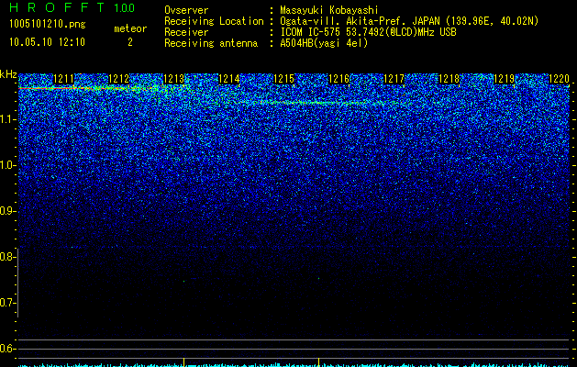The width and height of the screenshot is (577, 367).
Task: Click the HROFFT 1.0.0 title text
Action: pyautogui.click(x=72, y=7)
